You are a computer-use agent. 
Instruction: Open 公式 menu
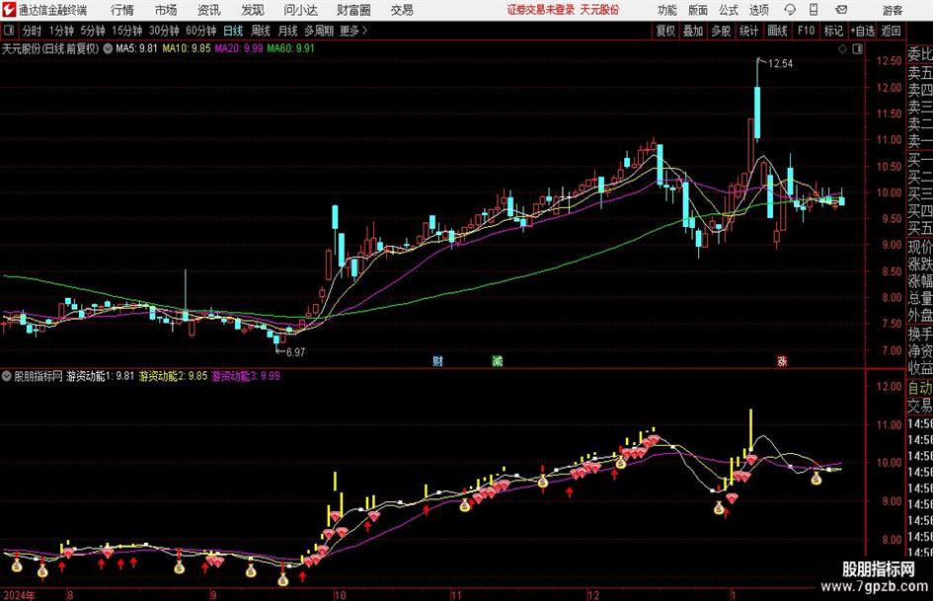(728, 10)
